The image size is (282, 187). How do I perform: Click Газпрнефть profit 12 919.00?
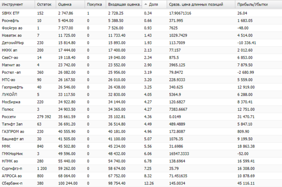(x=246, y=87)
